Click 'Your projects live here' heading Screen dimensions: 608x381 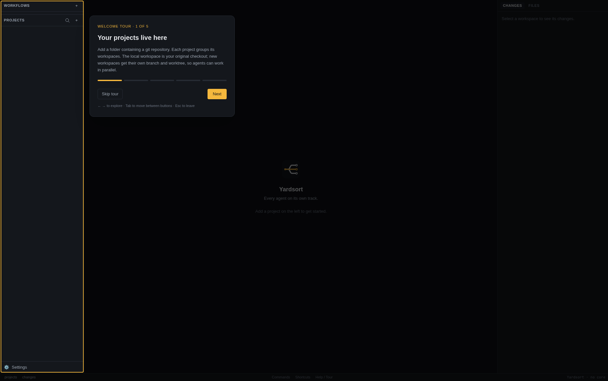click(132, 38)
